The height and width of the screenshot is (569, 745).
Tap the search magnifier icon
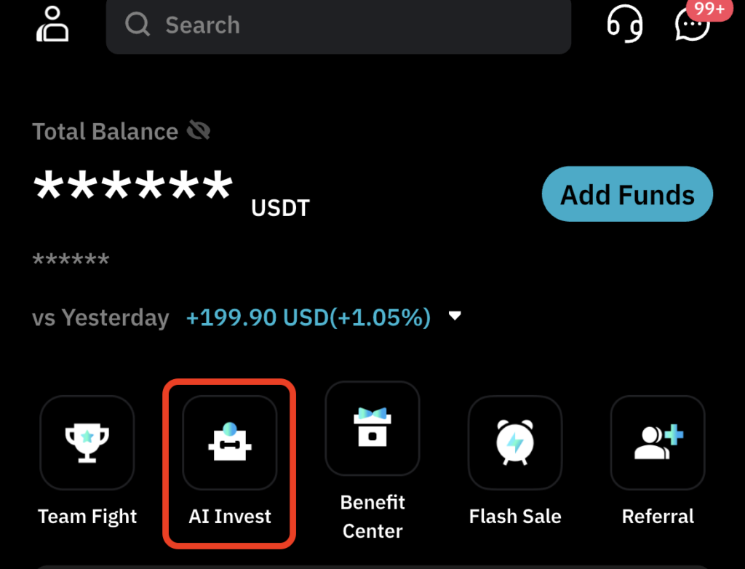coord(137,25)
